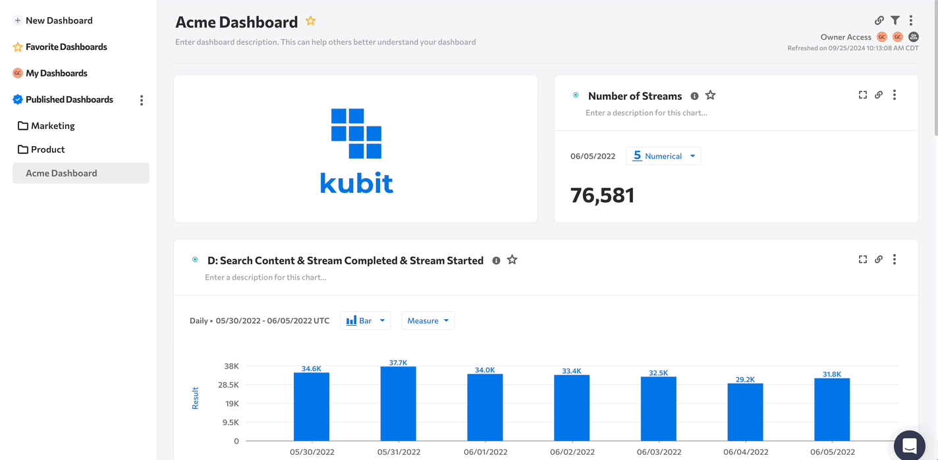Click the Result y-axis label
This screenshot has height=460, width=938.
[x=195, y=398]
